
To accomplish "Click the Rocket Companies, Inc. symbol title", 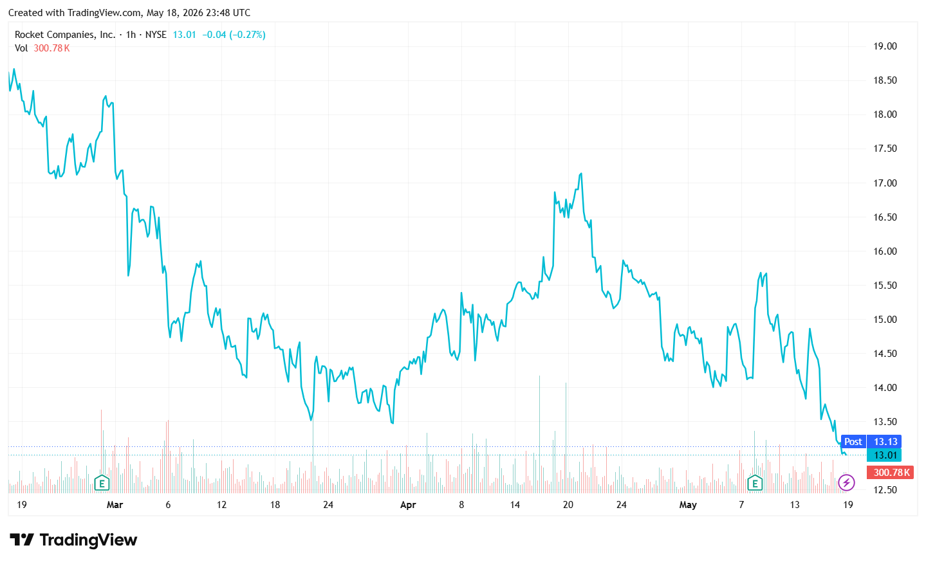I will 65,35.
